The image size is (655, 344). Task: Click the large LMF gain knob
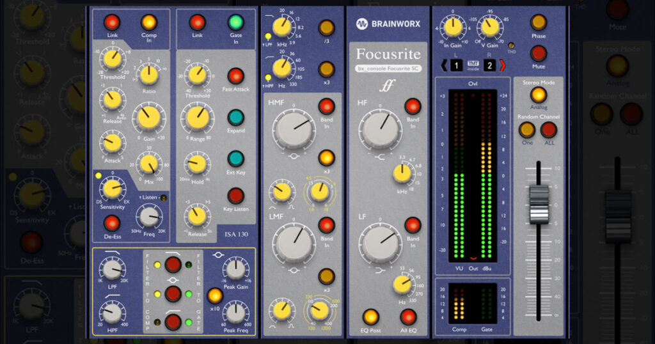[x=294, y=244]
